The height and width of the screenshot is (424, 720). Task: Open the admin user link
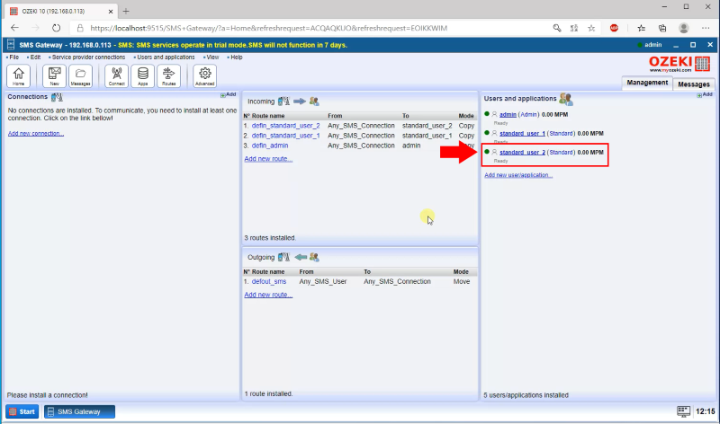(x=508, y=115)
